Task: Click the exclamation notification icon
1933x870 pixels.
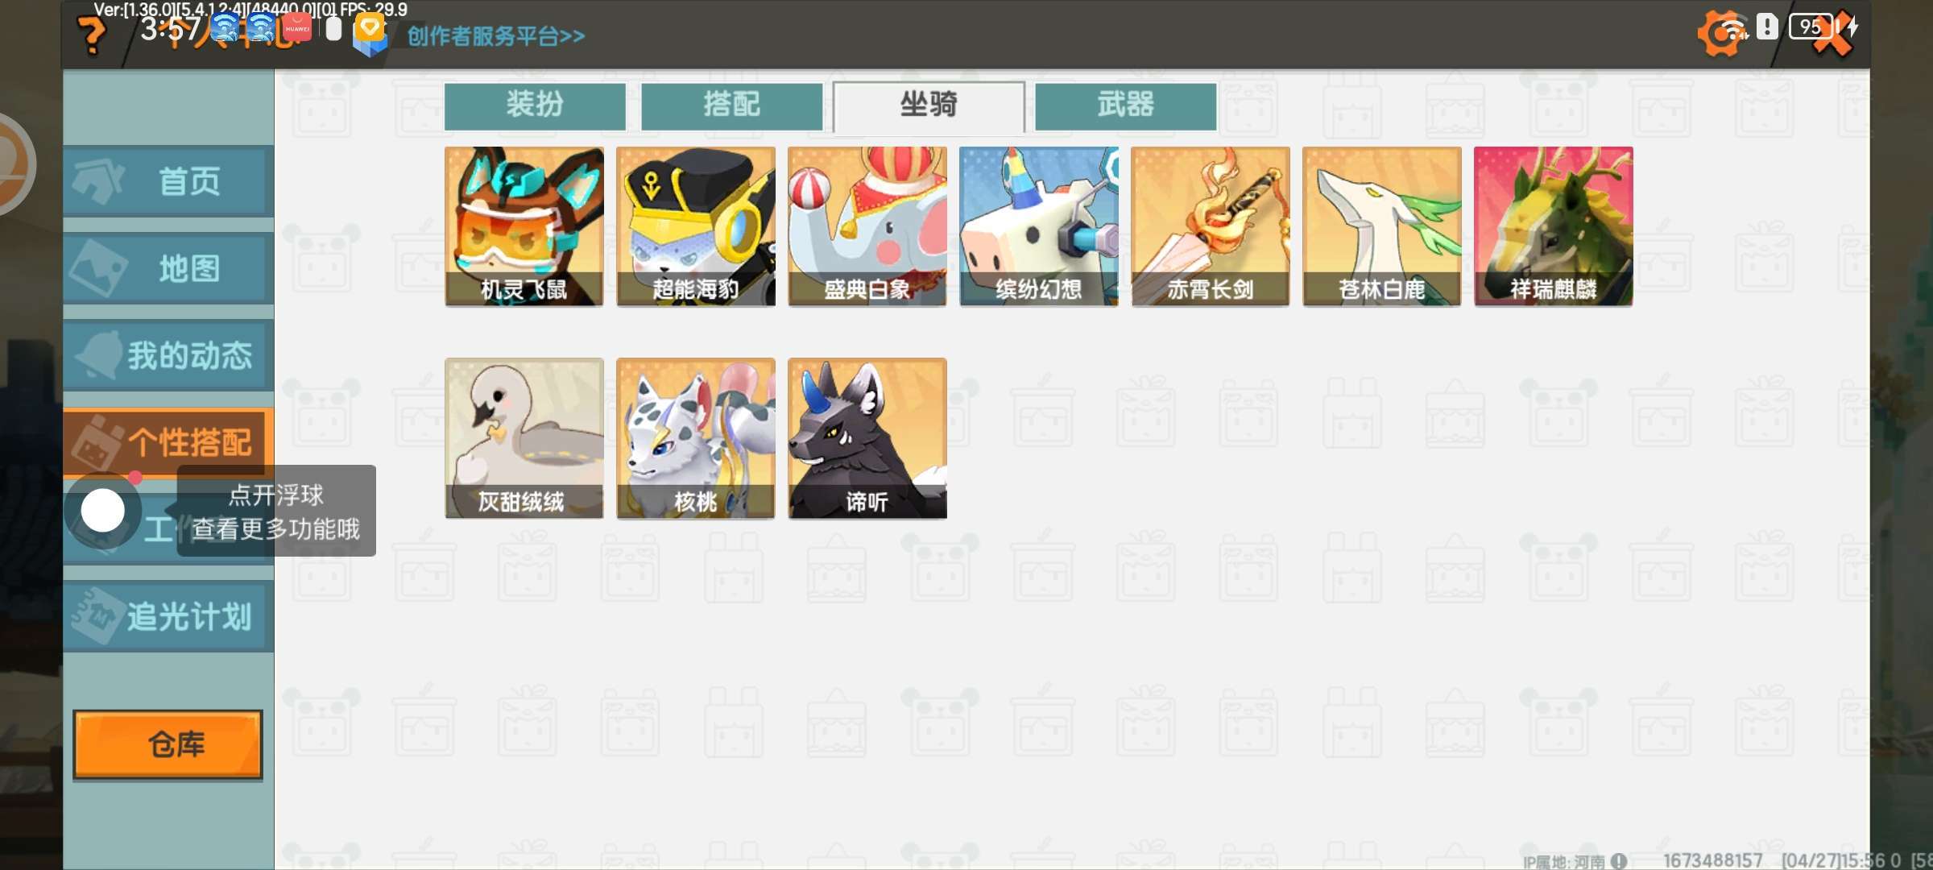Action: (1767, 27)
